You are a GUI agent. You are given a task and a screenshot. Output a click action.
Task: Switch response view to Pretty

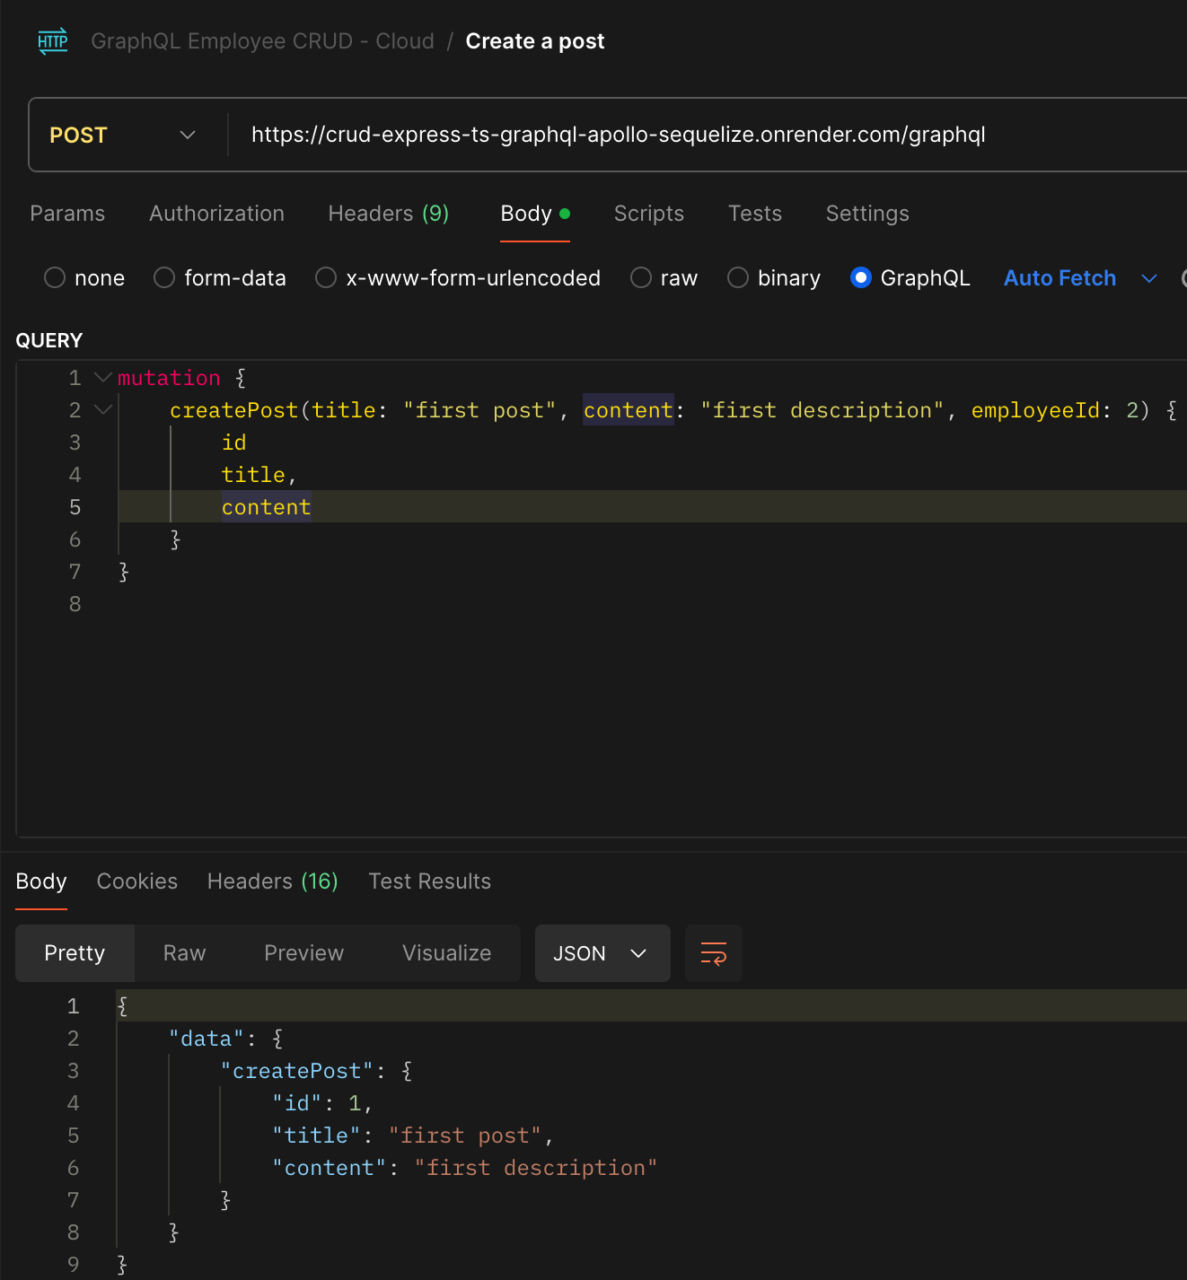75,953
